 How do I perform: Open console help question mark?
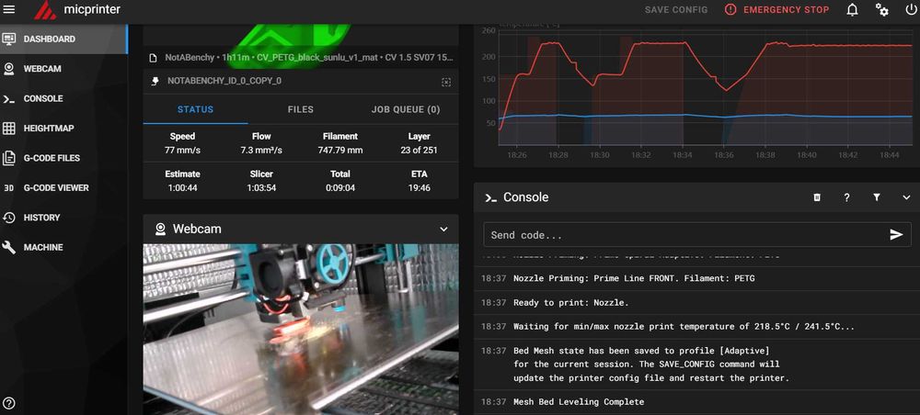pos(846,197)
